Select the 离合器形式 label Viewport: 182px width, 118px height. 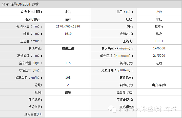point(125,92)
